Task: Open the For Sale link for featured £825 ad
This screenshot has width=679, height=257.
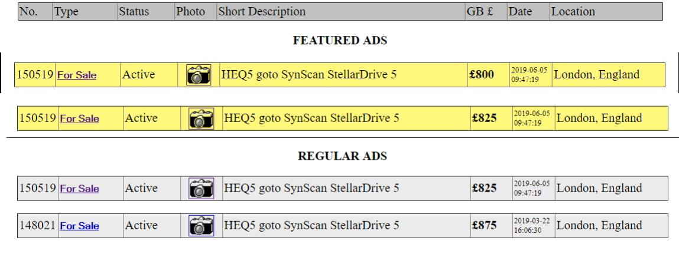Action: (x=79, y=119)
